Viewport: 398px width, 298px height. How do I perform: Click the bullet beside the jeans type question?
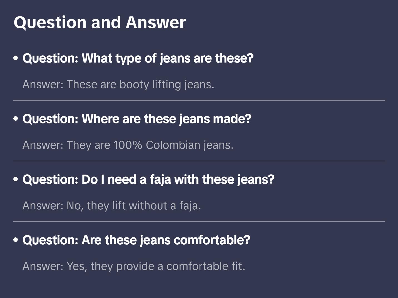pyautogui.click(x=16, y=58)
